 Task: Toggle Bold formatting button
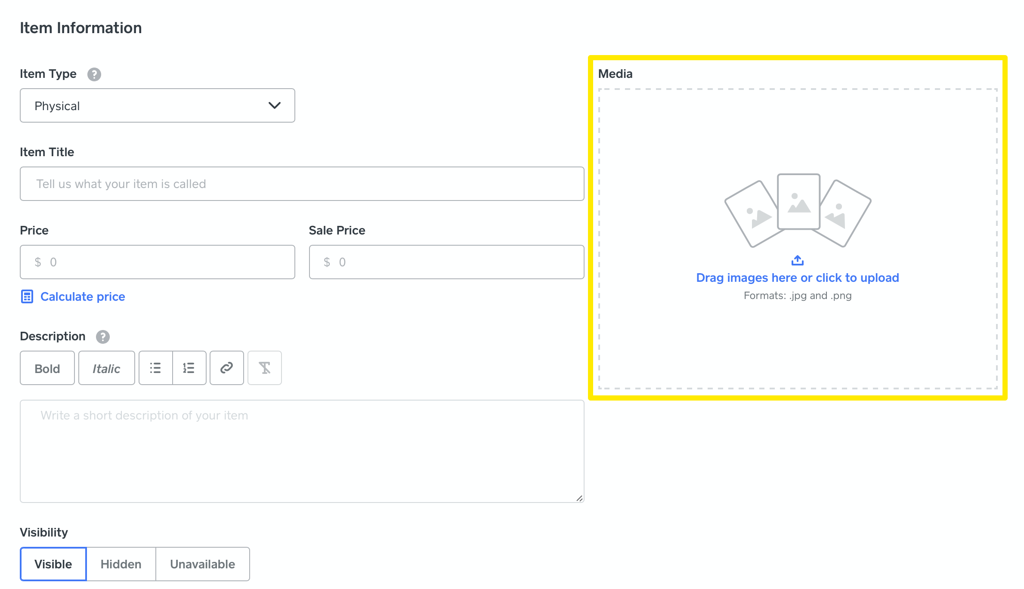coord(47,368)
